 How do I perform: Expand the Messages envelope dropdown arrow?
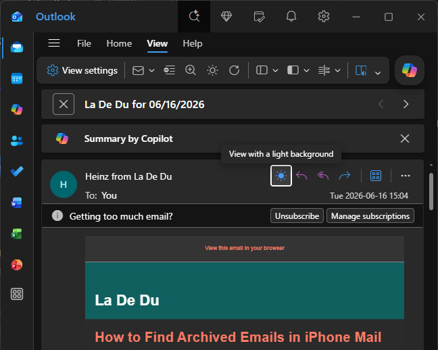[151, 70]
